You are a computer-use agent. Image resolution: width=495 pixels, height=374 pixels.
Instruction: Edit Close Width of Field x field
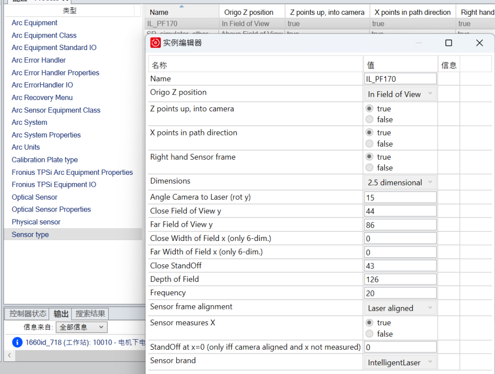click(x=400, y=238)
